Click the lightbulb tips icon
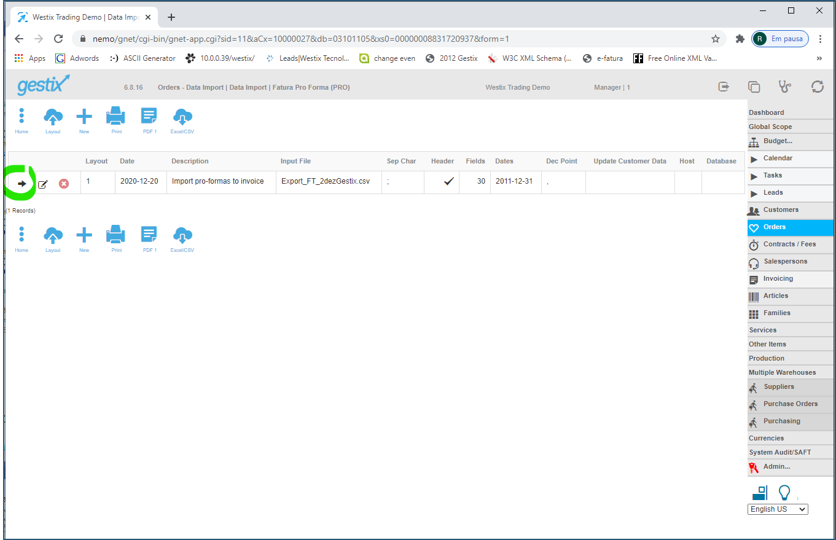 click(784, 493)
